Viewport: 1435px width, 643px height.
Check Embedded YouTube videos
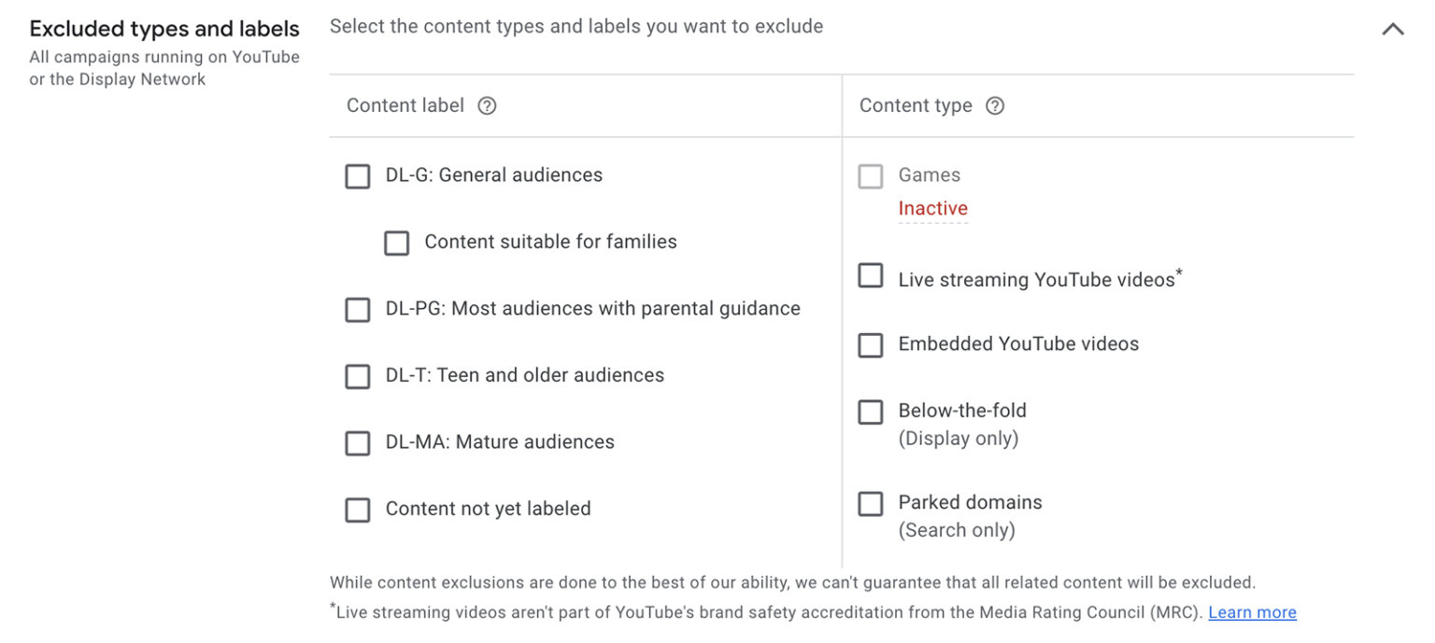(x=870, y=344)
